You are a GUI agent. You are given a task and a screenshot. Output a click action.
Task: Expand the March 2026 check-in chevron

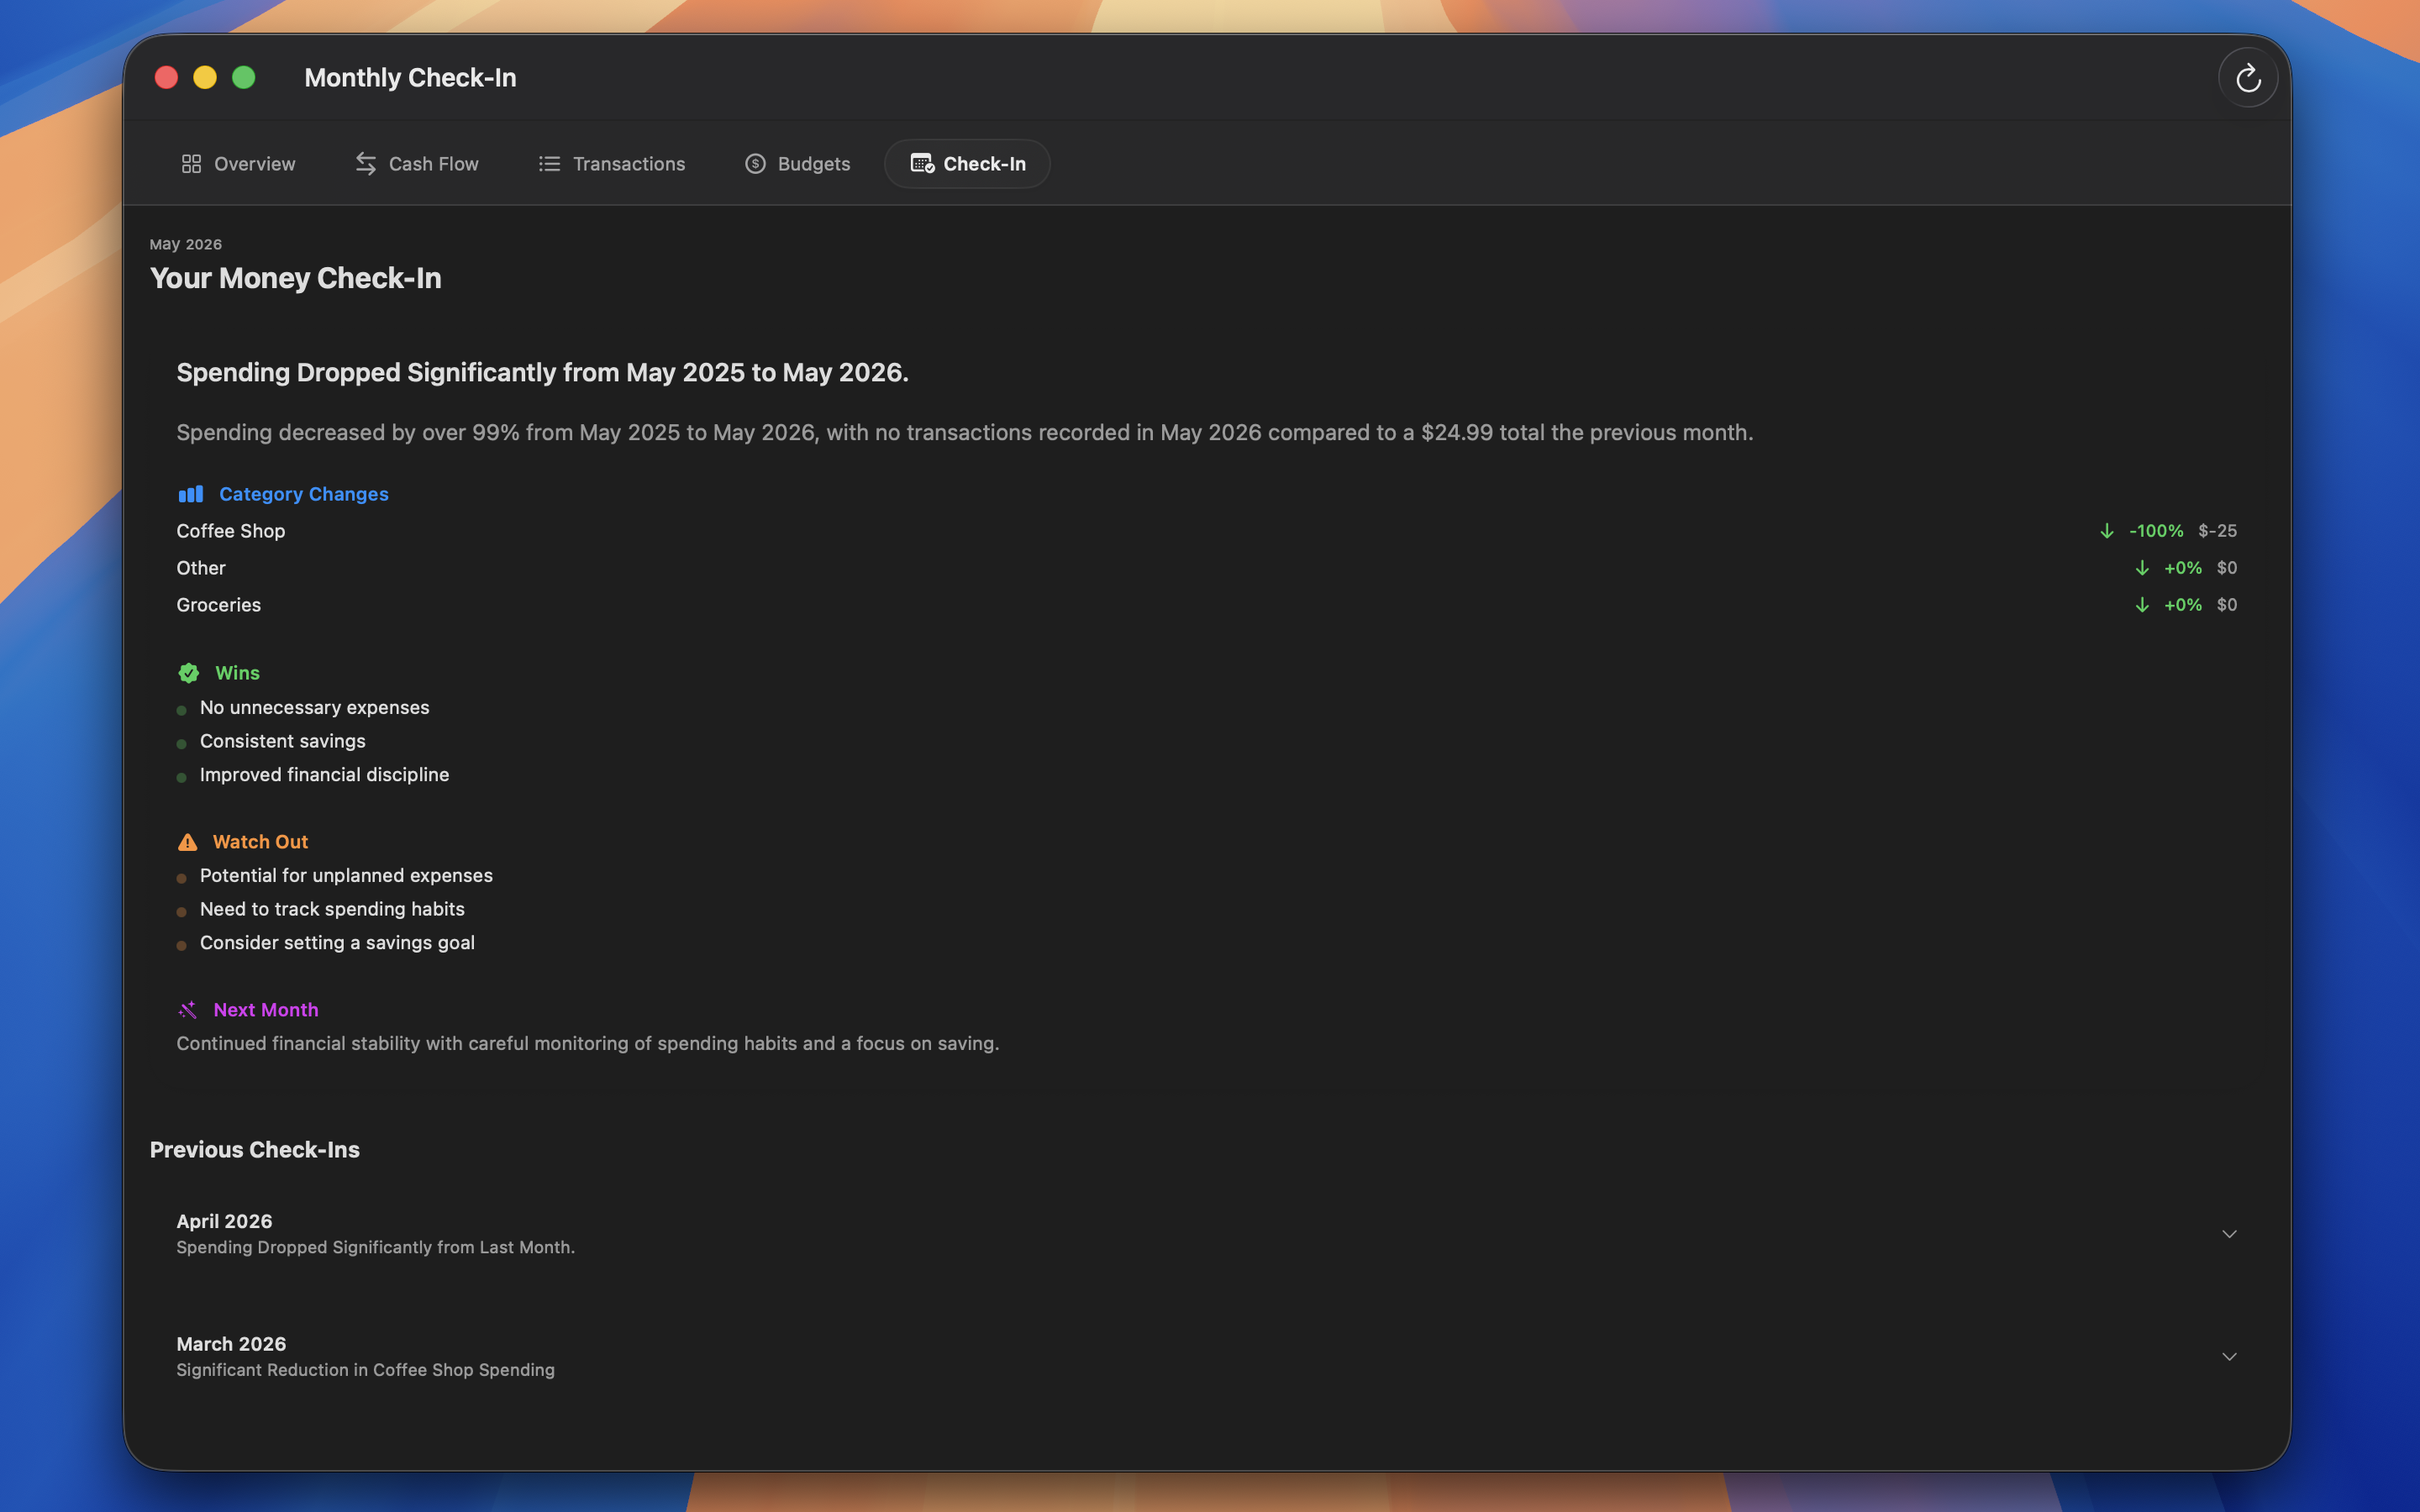click(x=2229, y=1357)
